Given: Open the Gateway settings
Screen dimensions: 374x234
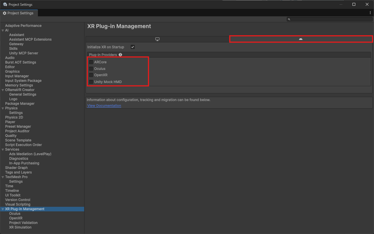Looking at the screenshot, I should click(x=16, y=44).
